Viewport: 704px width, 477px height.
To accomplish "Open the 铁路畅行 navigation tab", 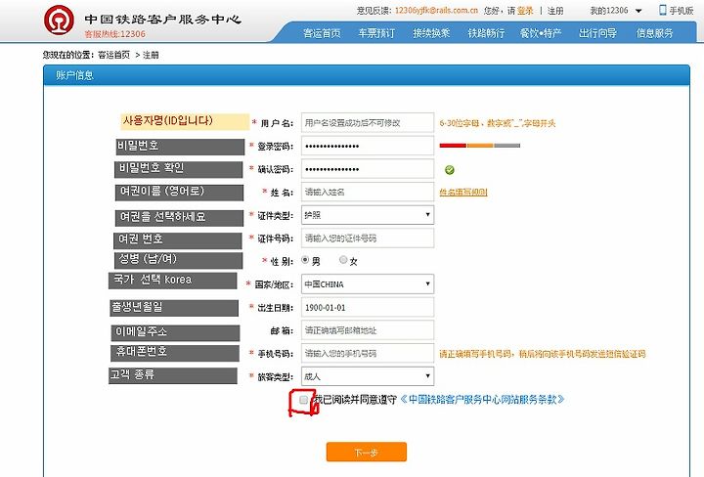I will (486, 33).
